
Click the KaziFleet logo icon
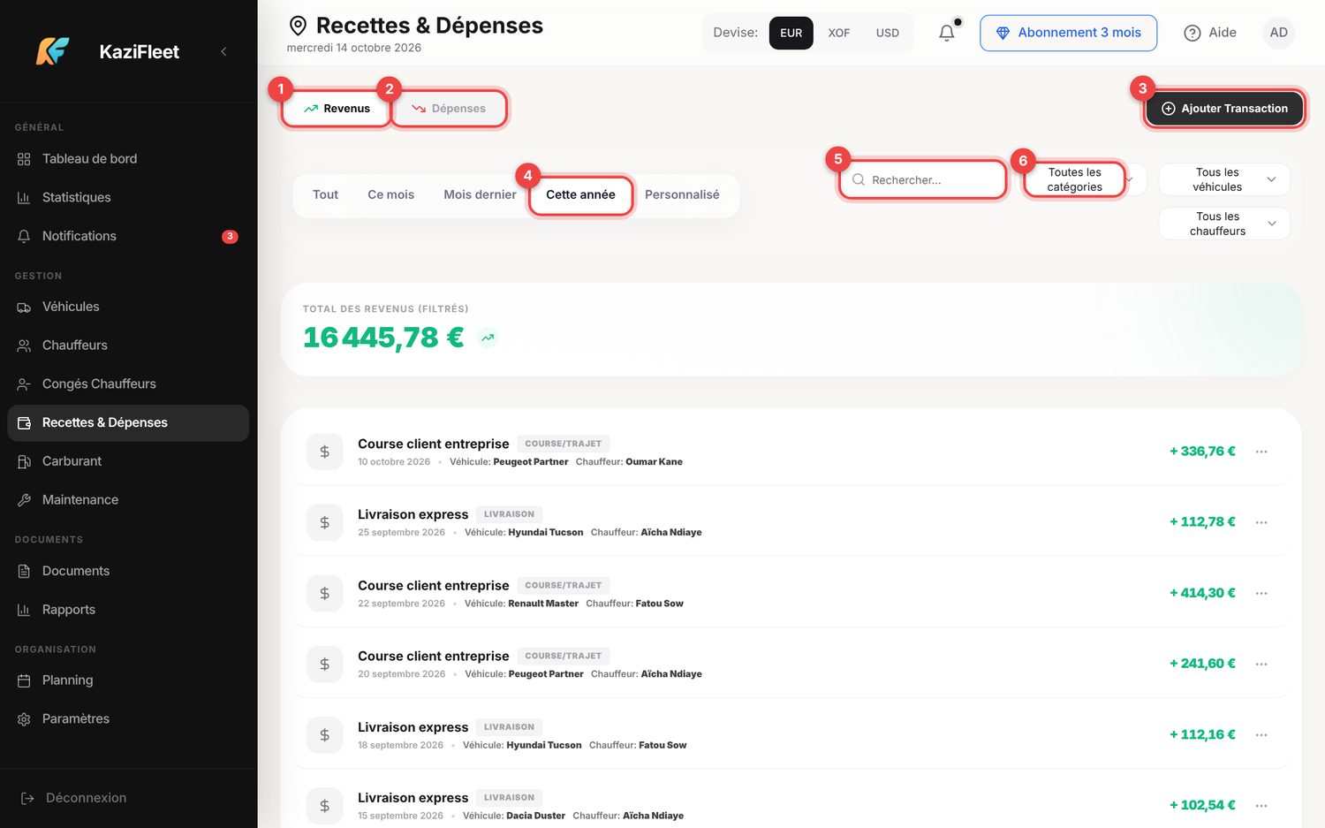coord(52,51)
